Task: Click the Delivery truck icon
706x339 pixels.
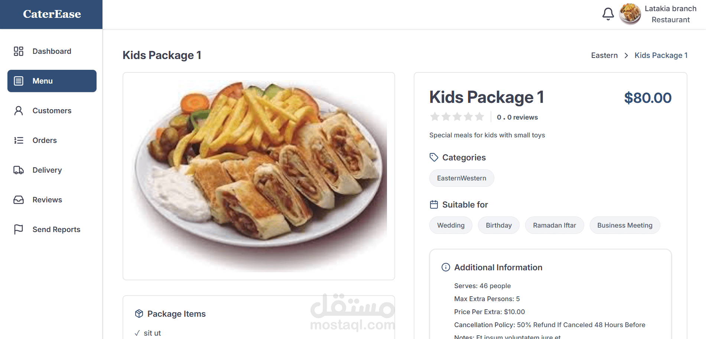Action: 19,170
